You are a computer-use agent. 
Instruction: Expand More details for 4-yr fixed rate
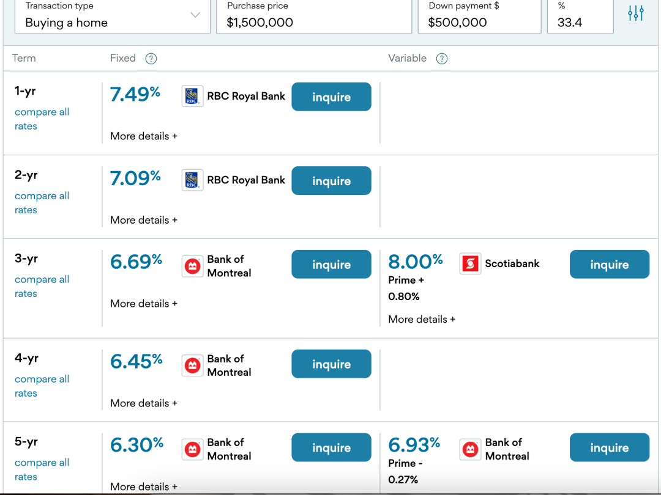click(x=144, y=403)
